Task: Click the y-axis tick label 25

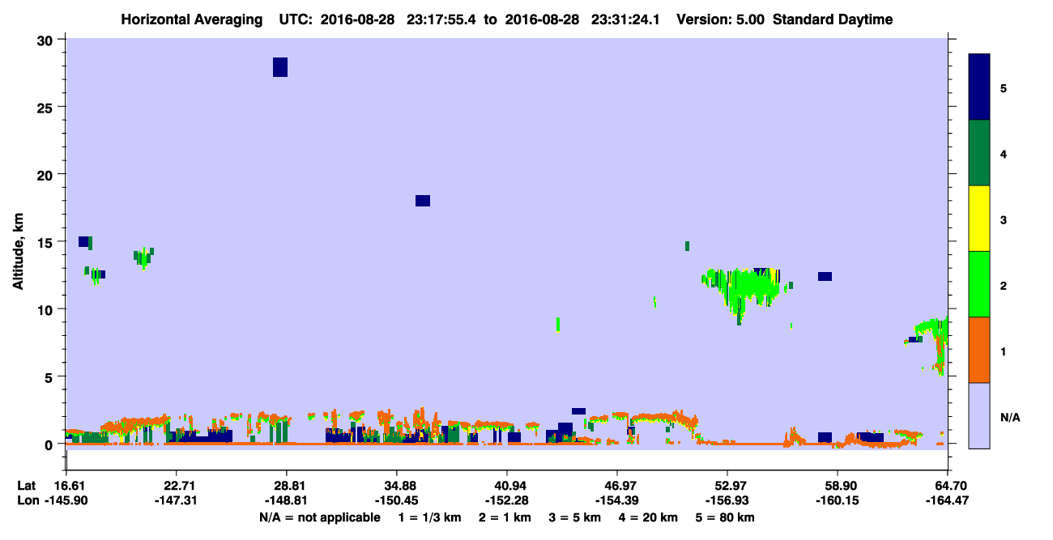Action: point(46,108)
